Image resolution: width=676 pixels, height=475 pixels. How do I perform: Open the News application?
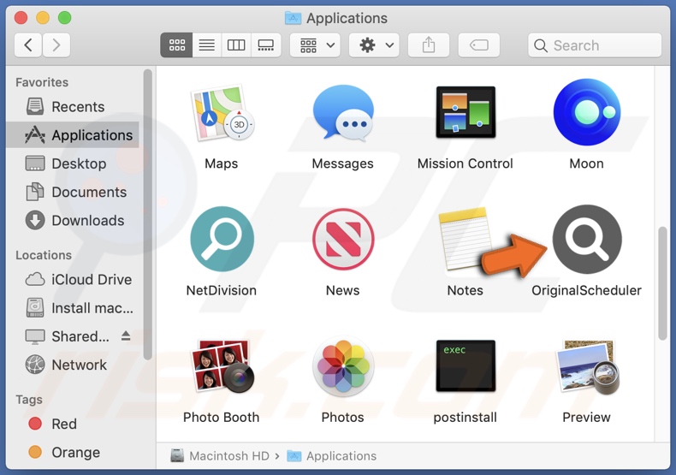click(x=343, y=239)
